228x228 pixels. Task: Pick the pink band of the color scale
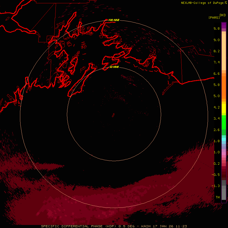pyautogui.click(x=224, y=154)
